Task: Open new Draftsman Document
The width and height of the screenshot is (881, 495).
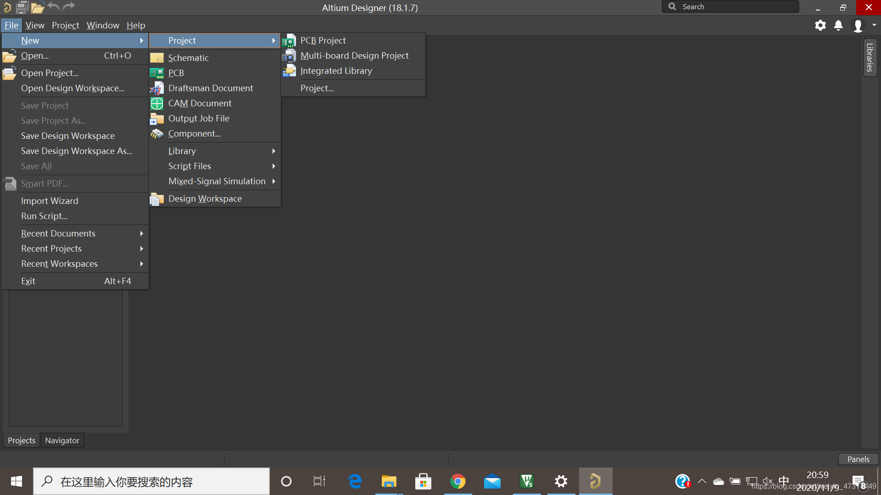Action: point(210,88)
